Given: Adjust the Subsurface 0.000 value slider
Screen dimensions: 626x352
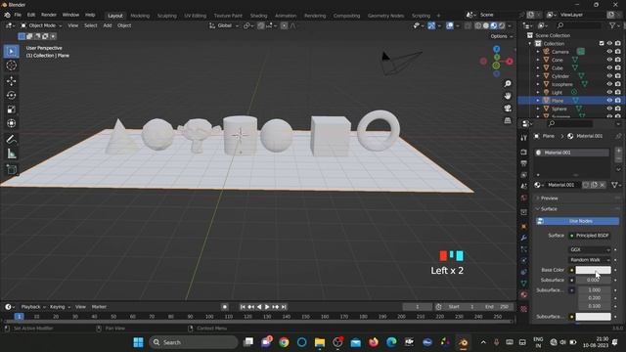Looking at the screenshot, I should (x=594, y=281).
